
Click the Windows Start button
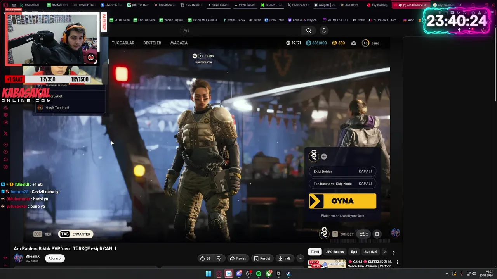tap(209, 274)
